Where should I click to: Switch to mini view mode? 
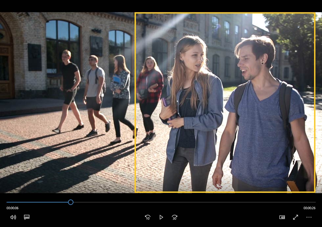(282, 217)
